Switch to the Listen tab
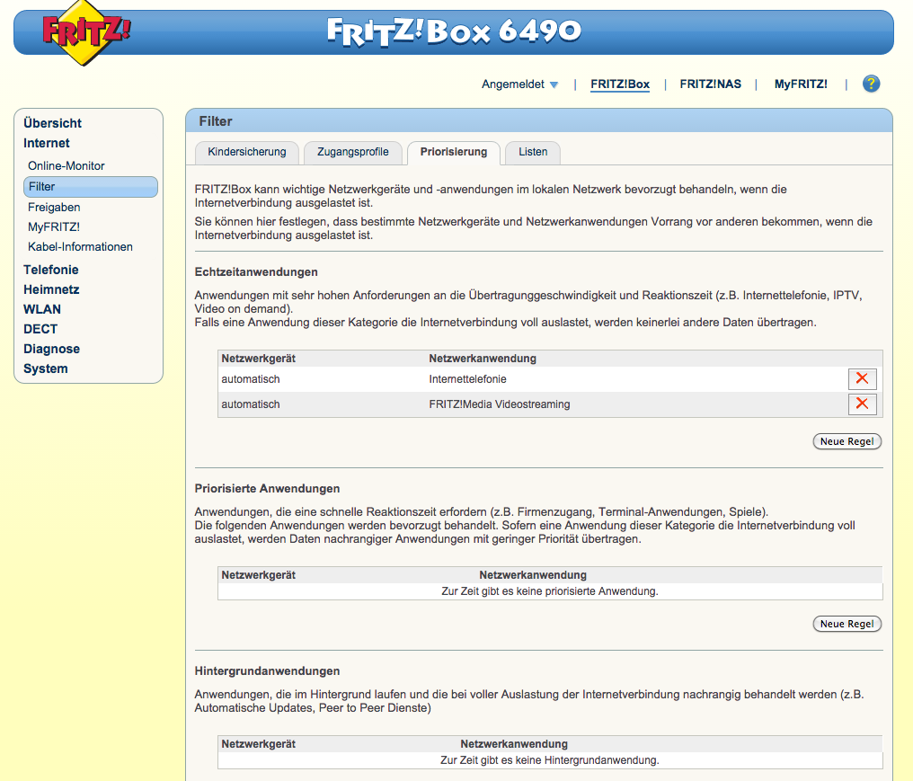The width and height of the screenshot is (913, 781). click(533, 153)
